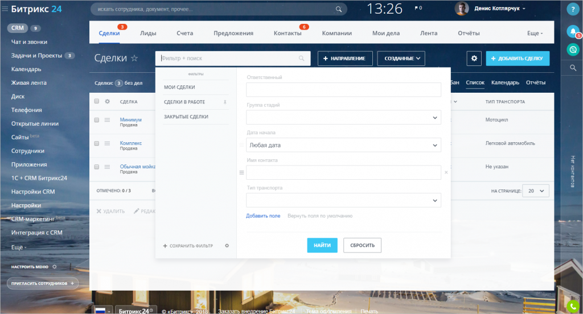The width and height of the screenshot is (583, 314).
Task: Click the + Направление button
Action: click(345, 59)
